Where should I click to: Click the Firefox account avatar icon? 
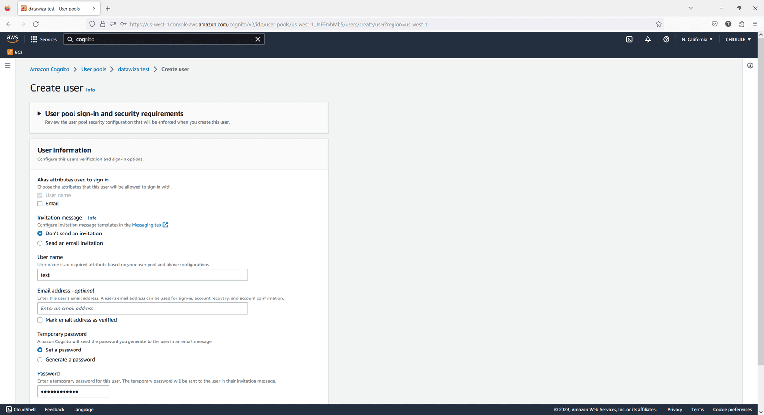coord(728,24)
